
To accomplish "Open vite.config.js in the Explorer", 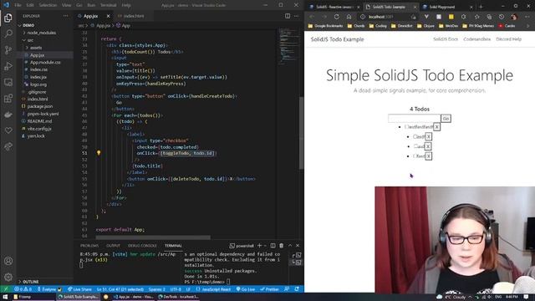I will click(39, 129).
